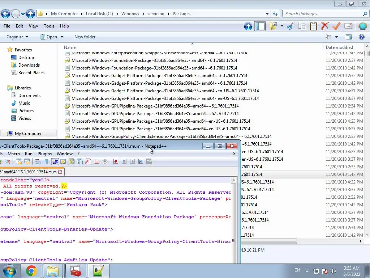The width and height of the screenshot is (370, 278).
Task: Select GPUPipeline-Package en-US file dated 4:23 PM
Action: tap(161, 121)
